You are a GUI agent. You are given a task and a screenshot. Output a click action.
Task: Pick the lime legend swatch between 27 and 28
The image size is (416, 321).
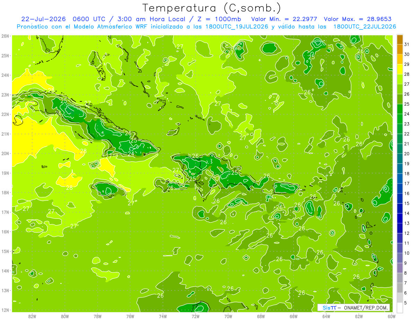coord(400,79)
